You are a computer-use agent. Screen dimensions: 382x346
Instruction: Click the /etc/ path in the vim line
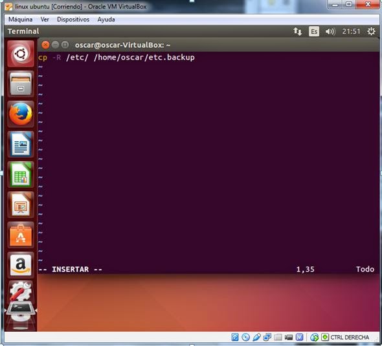coord(77,58)
